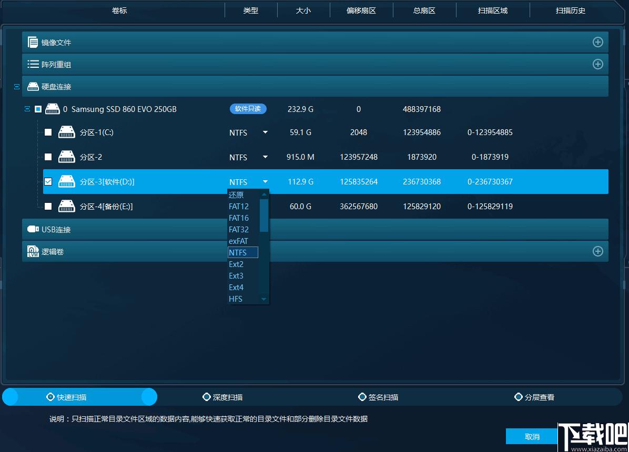Click the 硬盘连接 hard disk icon
629x452 pixels.
click(33, 86)
